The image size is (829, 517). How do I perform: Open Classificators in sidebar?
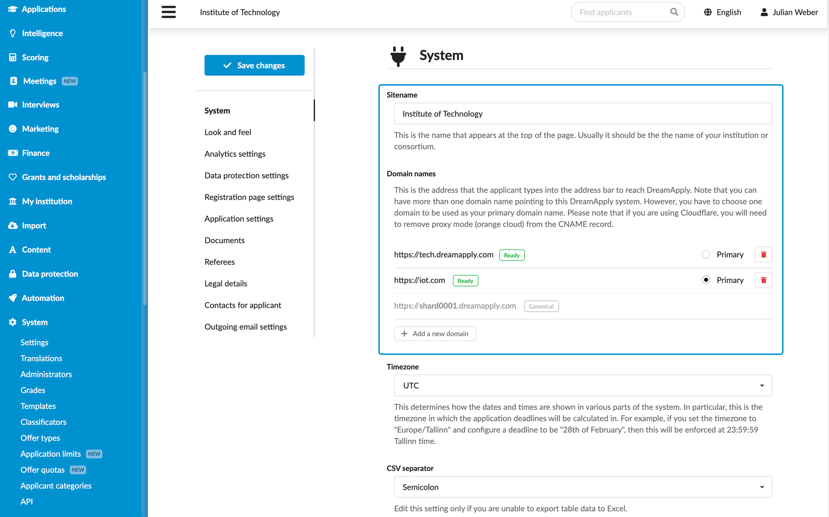pos(44,422)
